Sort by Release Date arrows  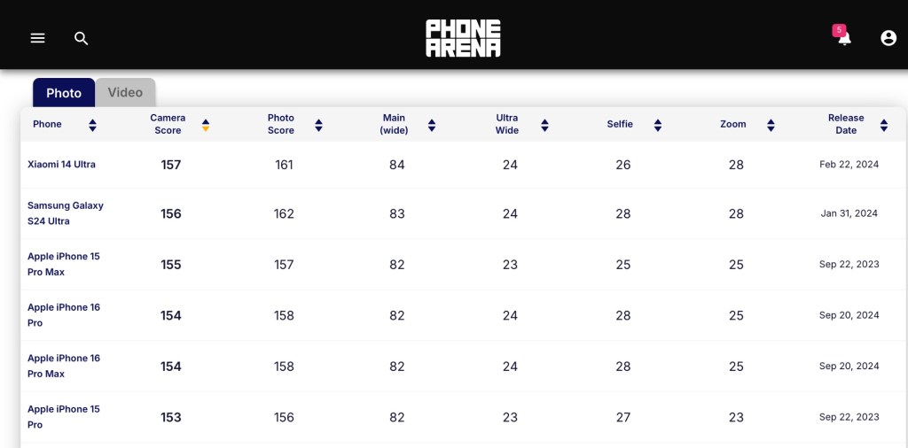884,125
